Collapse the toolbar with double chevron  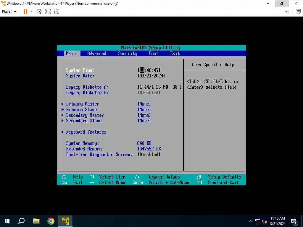286,12
